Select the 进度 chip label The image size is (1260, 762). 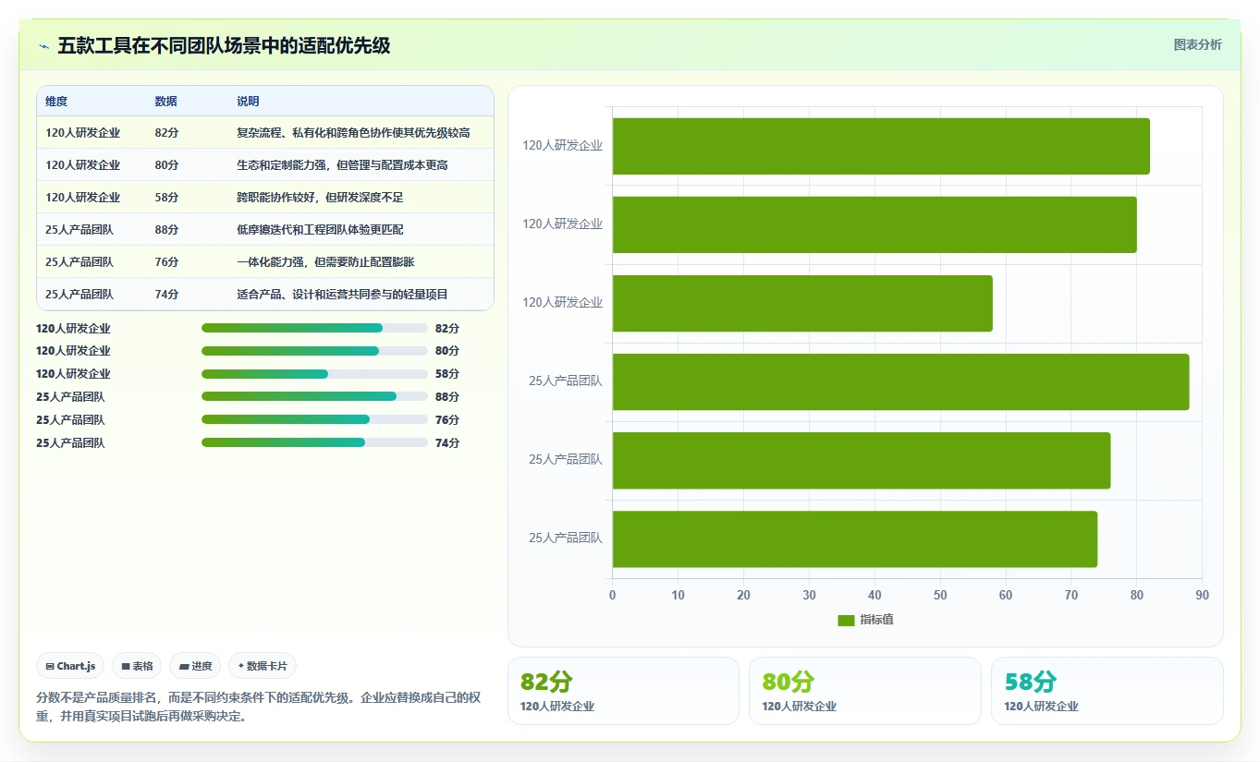[202, 666]
